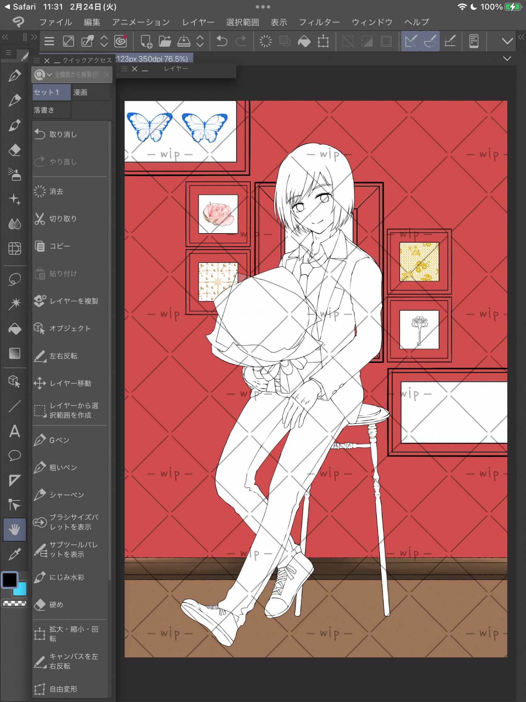The width and height of the screenshot is (526, 702).
Task: Expand the canvas tab list chevron
Action: 507,59
